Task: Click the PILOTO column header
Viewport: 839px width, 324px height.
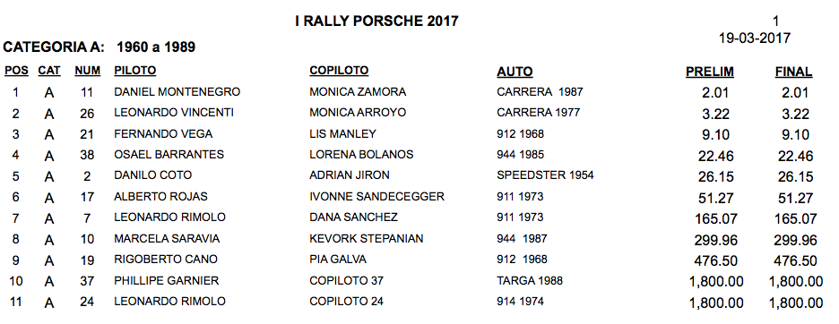Action: [x=134, y=71]
